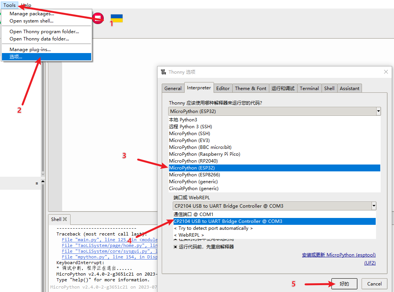Click the red Stop toolbar icon
The width and height of the screenshot is (394, 292).
[98, 18]
